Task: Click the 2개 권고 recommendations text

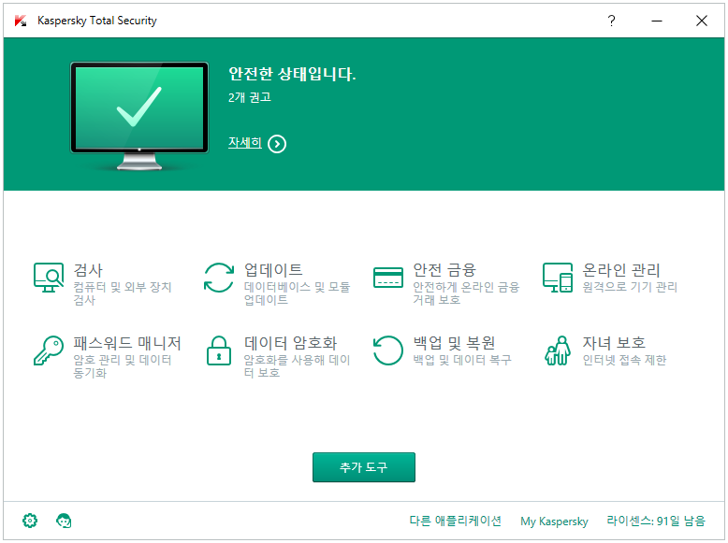Action: 249,97
